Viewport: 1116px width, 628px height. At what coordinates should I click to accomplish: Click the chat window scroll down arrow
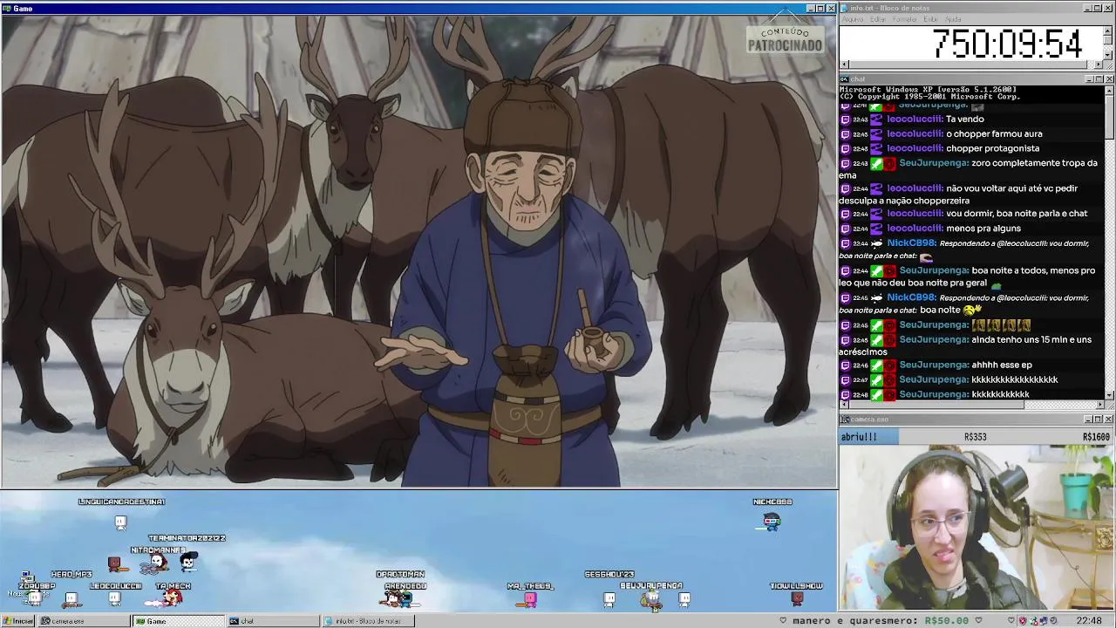1109,395
